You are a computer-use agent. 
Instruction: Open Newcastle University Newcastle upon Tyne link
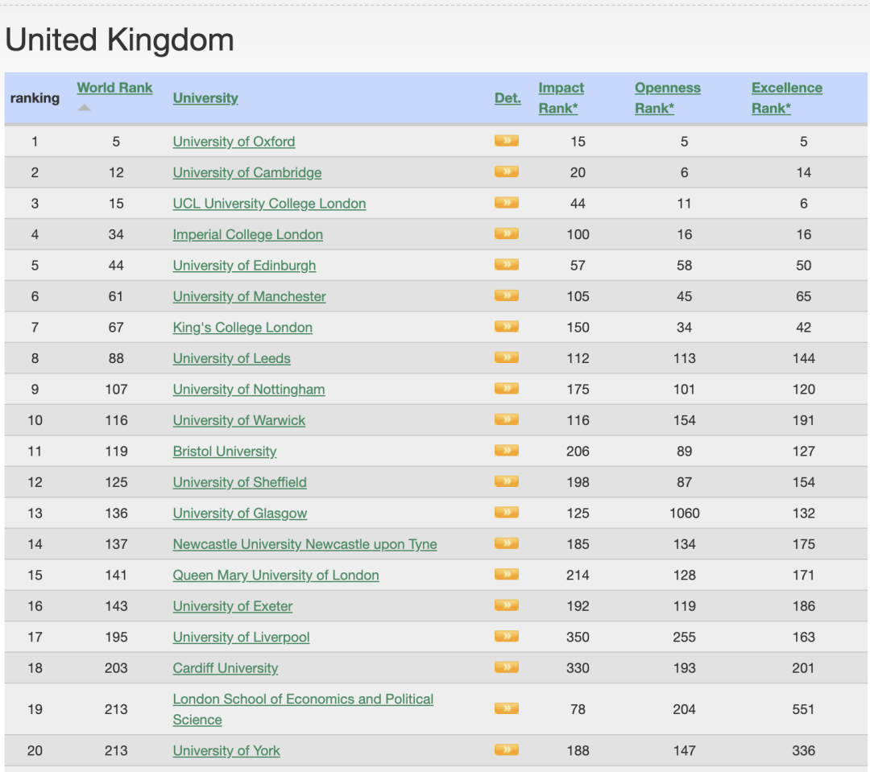[x=304, y=544]
